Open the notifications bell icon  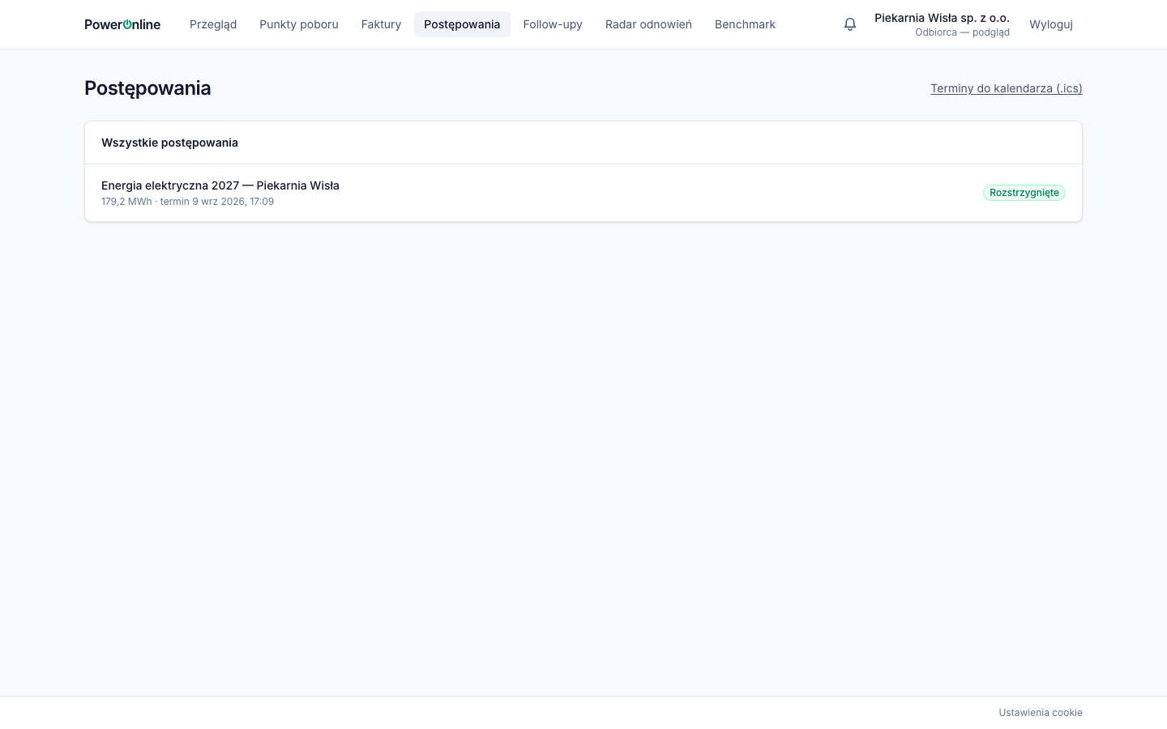click(850, 24)
